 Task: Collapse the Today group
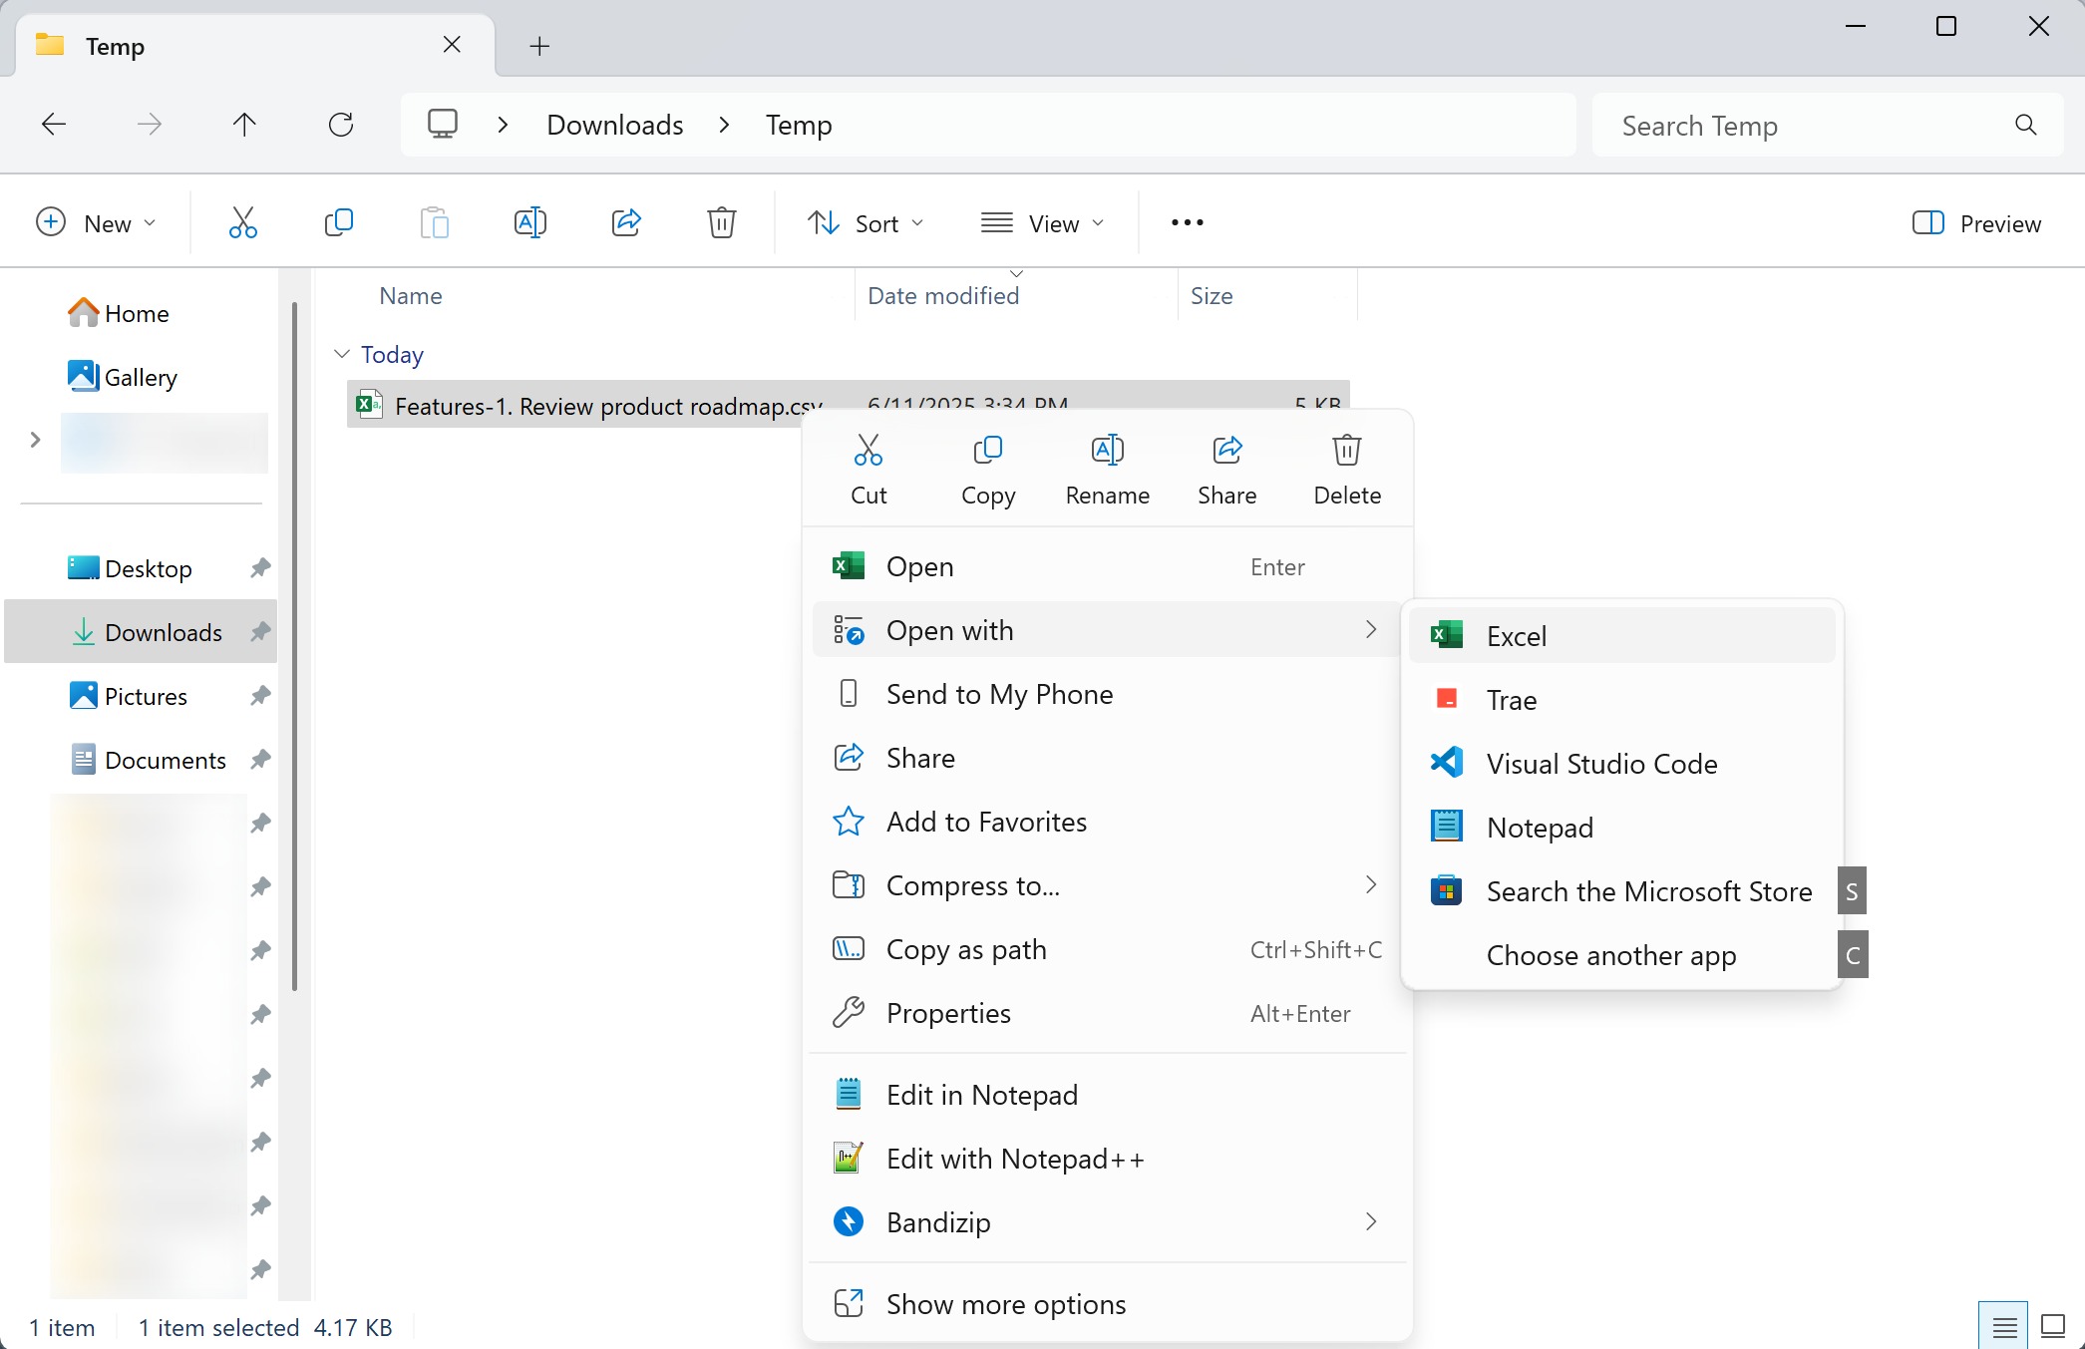(342, 354)
